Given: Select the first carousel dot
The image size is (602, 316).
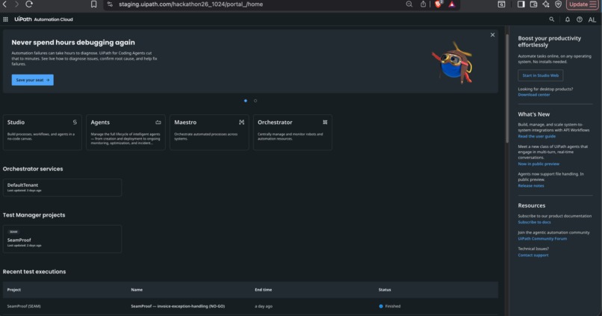Looking at the screenshot, I should (x=246, y=101).
